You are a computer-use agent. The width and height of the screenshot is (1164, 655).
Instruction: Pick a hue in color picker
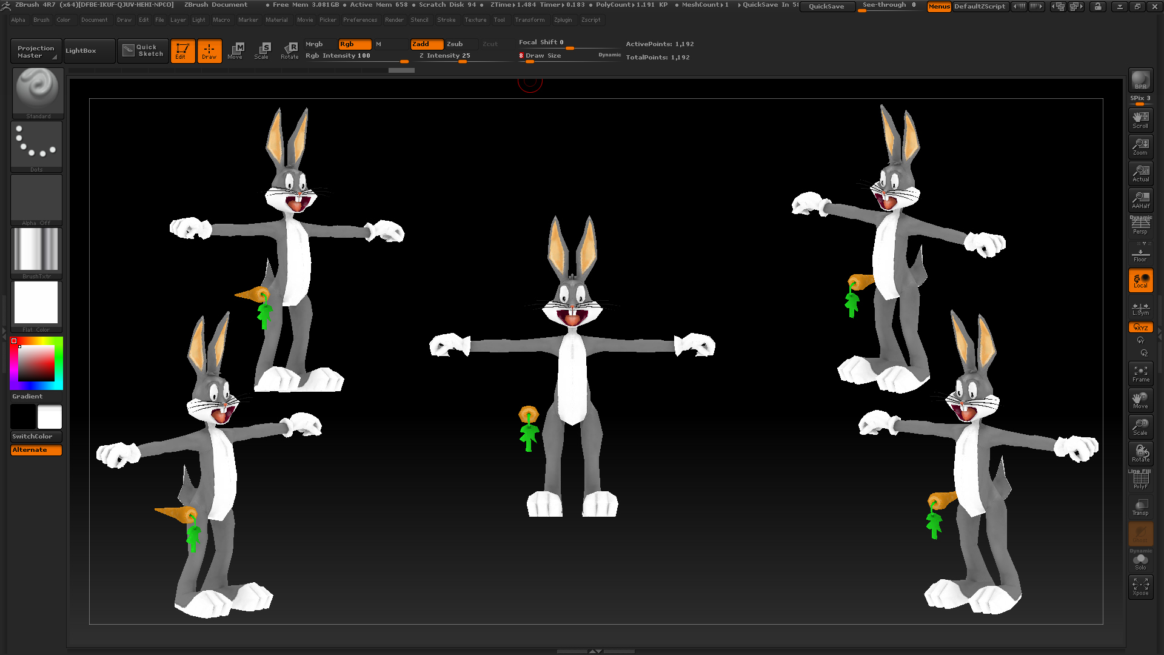point(36,363)
